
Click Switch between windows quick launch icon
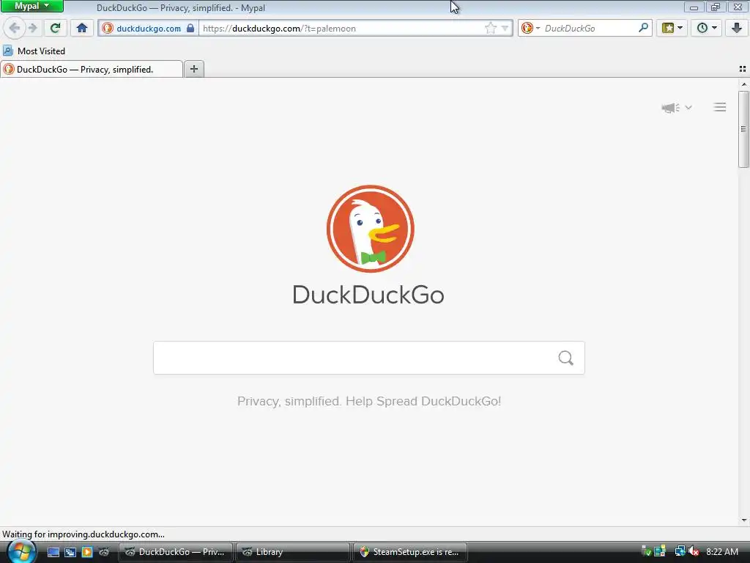pyautogui.click(x=70, y=552)
